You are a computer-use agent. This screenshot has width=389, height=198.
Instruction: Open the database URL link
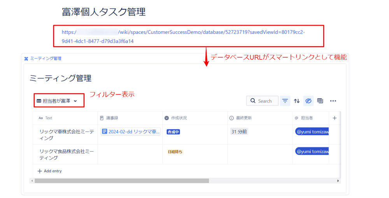coord(183,37)
